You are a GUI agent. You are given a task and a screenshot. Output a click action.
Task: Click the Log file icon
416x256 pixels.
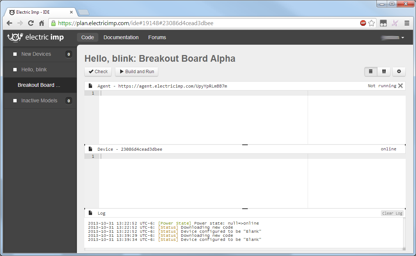coord(91,213)
